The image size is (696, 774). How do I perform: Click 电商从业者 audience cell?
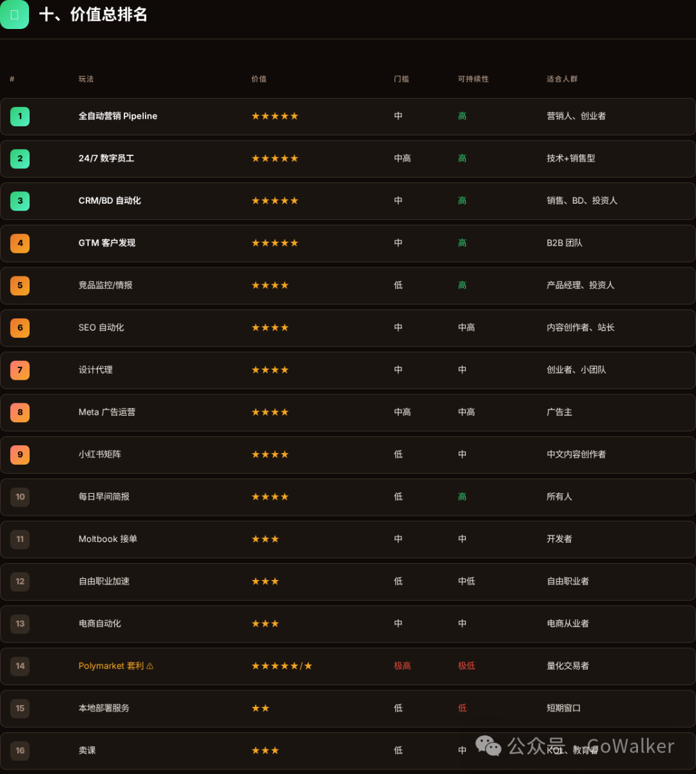(568, 624)
